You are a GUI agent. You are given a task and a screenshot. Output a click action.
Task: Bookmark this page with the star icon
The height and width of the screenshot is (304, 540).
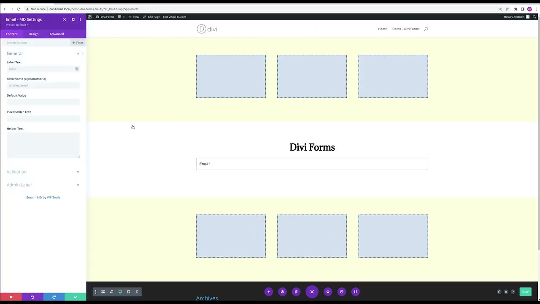[x=507, y=9]
